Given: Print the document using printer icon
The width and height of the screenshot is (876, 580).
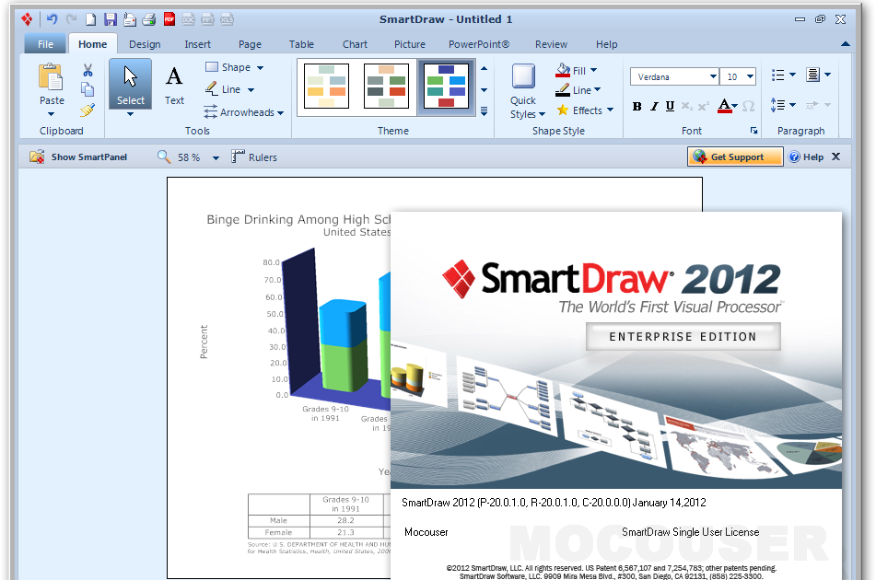Looking at the screenshot, I should point(148,19).
